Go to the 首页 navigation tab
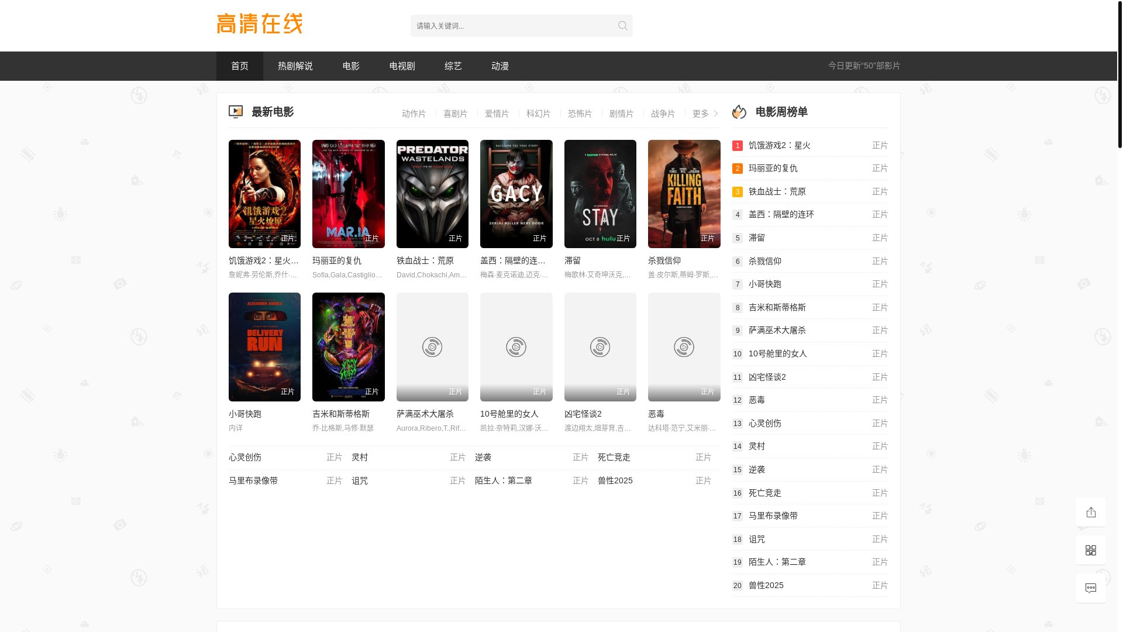Image resolution: width=1123 pixels, height=632 pixels. (240, 66)
